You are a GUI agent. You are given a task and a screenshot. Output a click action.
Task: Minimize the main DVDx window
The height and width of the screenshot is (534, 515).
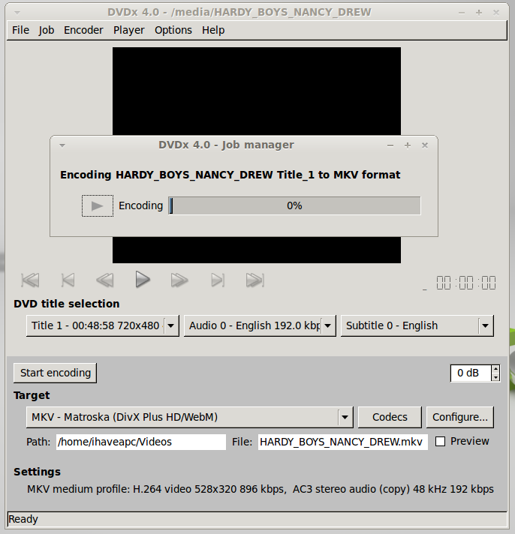click(x=462, y=13)
